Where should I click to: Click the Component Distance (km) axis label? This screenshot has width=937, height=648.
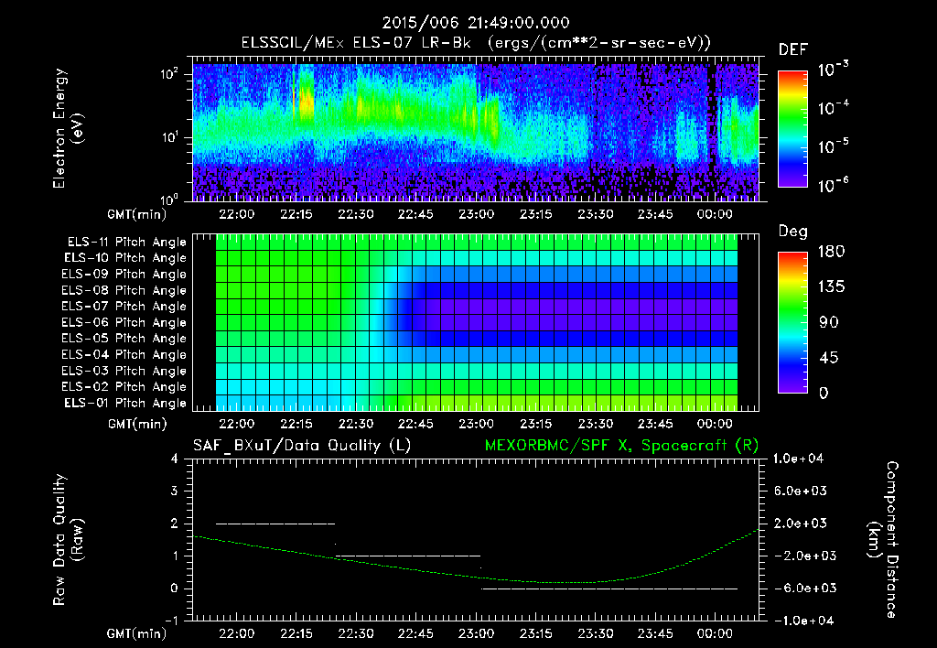point(883,540)
